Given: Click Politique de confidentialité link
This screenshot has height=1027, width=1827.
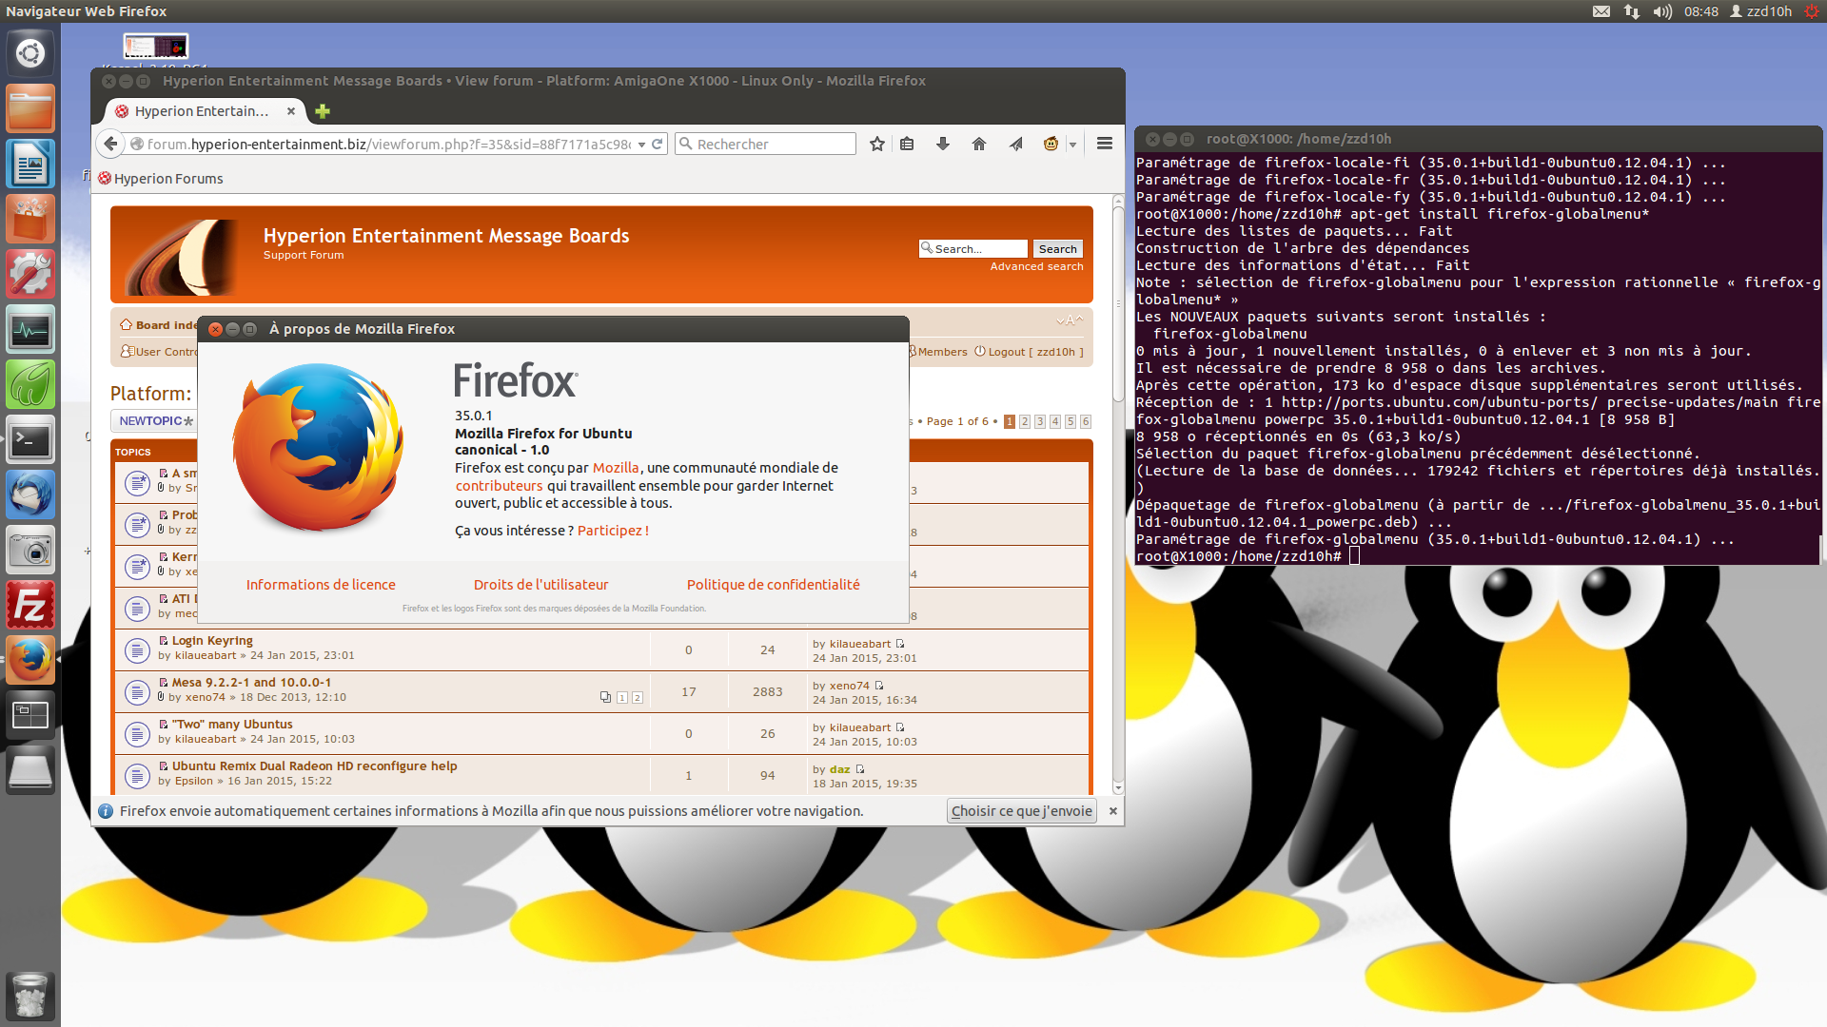Looking at the screenshot, I should pos(773,585).
